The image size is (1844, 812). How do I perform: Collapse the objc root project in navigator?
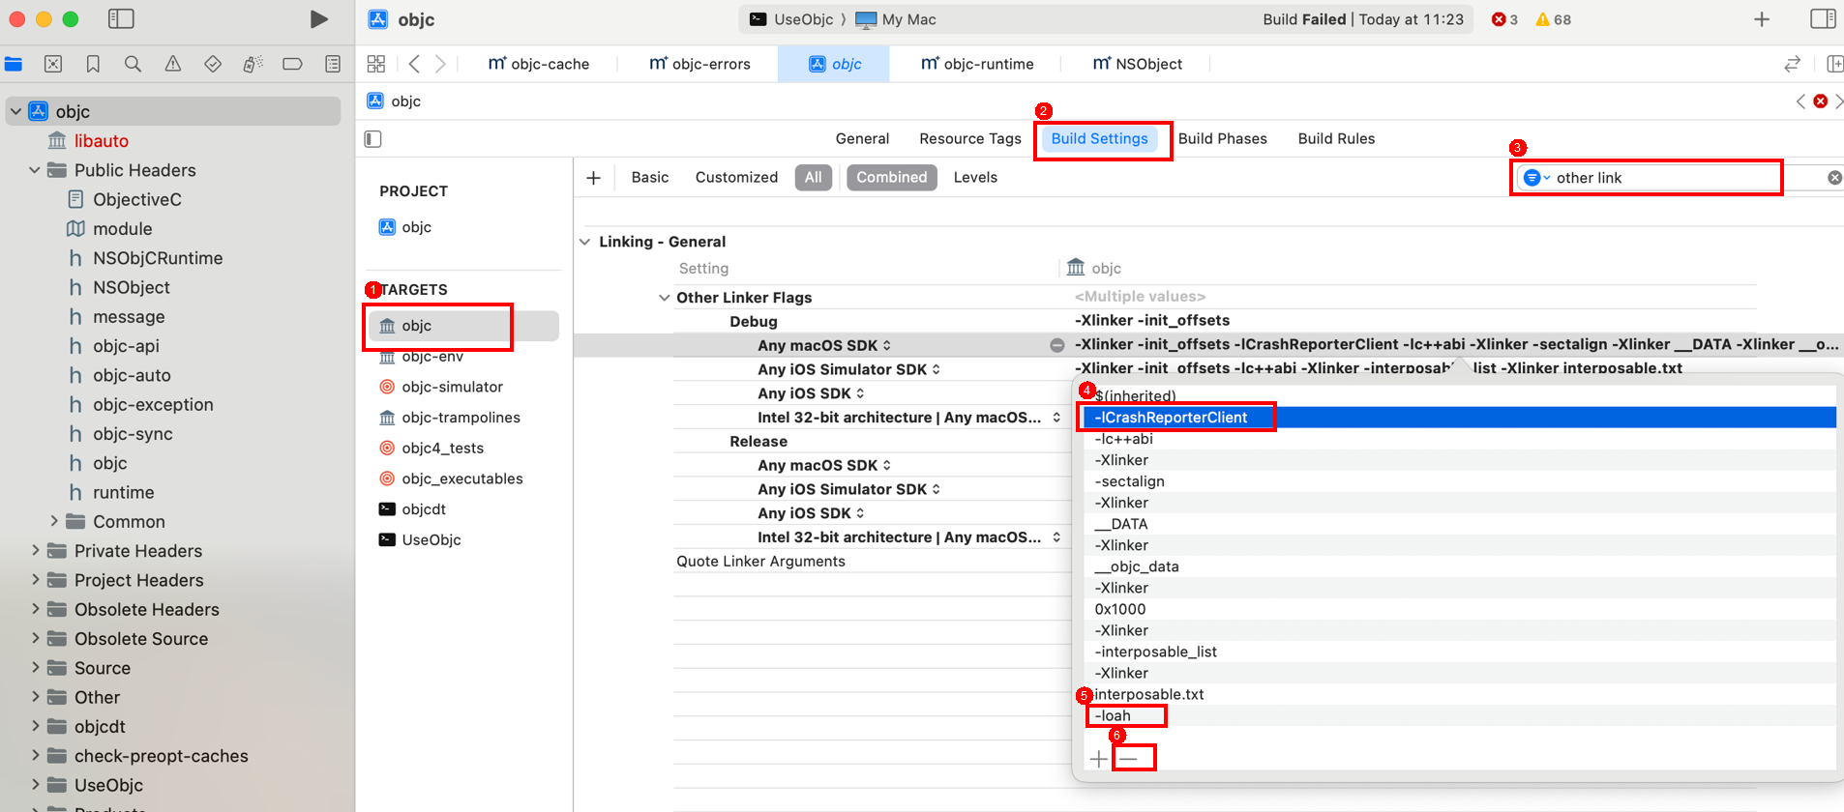pyautogui.click(x=15, y=111)
